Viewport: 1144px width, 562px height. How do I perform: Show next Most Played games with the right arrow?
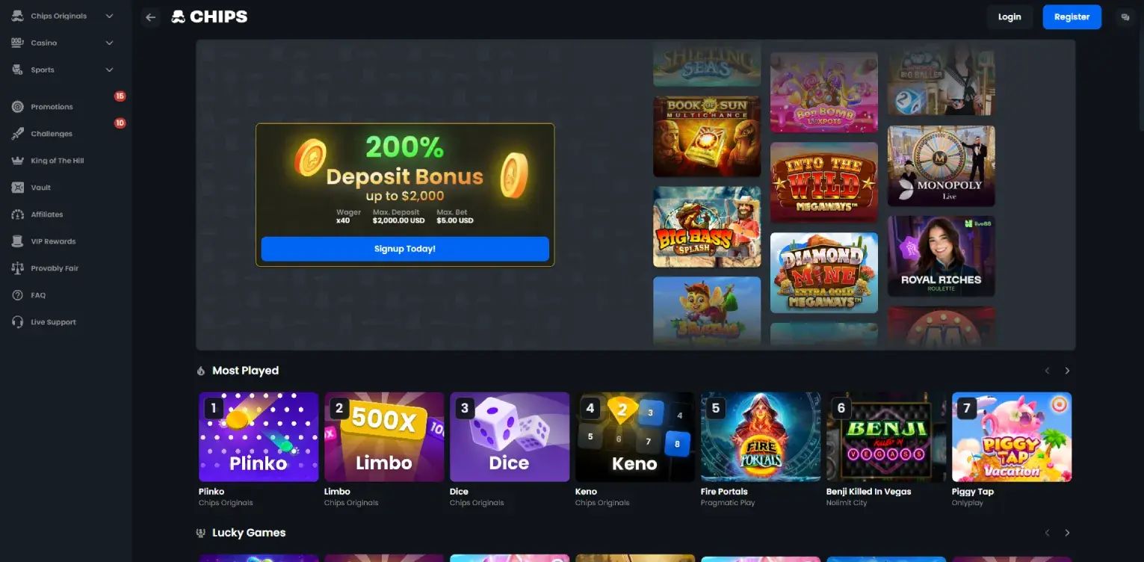tap(1067, 371)
